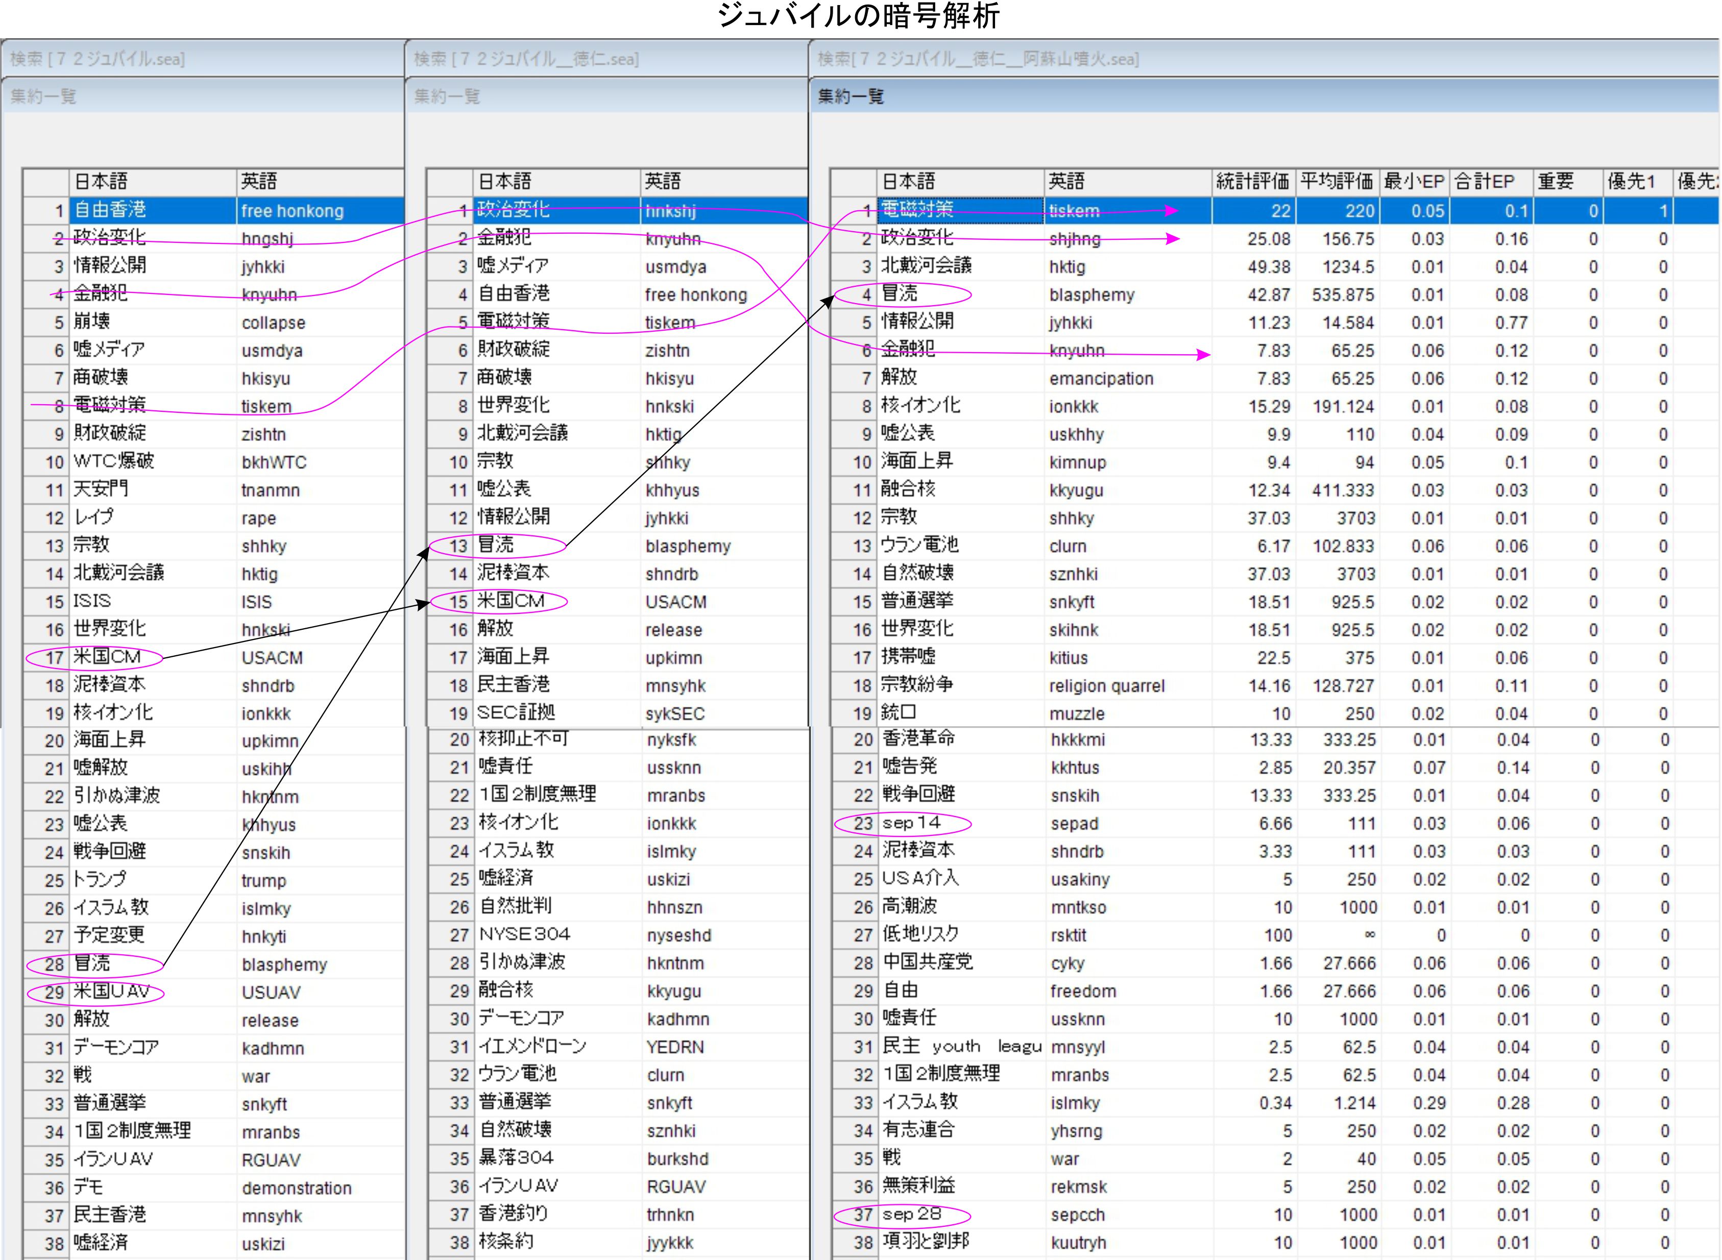Click 電磁対策 row in right table
The width and height of the screenshot is (1722, 1260).
click(x=918, y=210)
